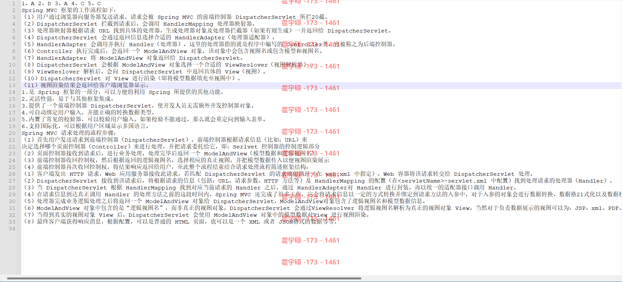The height and width of the screenshot is (282, 622).
Task: Click the line "2.灵活性强,易于与其他框架集成"
Action: (68, 99)
